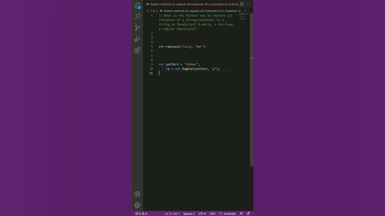The height and width of the screenshot is (216, 385).
Task: Click the "foobar" string literal
Action: [x=191, y=64]
